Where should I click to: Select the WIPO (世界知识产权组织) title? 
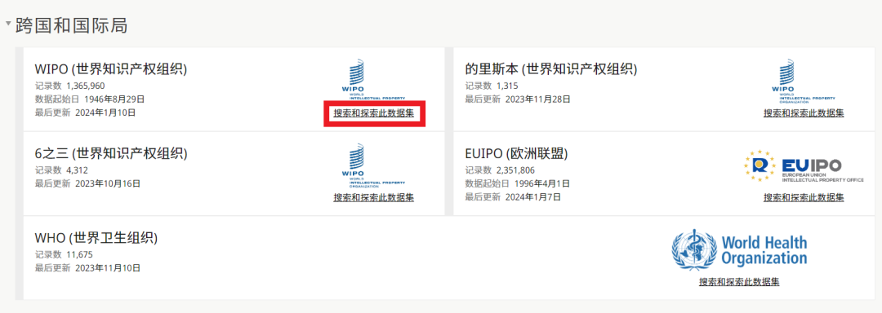click(111, 69)
